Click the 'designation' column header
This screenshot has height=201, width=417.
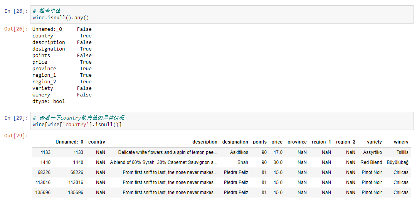(235, 142)
